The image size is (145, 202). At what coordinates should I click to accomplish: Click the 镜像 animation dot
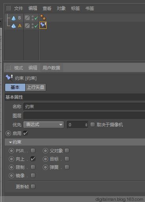[11, 176]
